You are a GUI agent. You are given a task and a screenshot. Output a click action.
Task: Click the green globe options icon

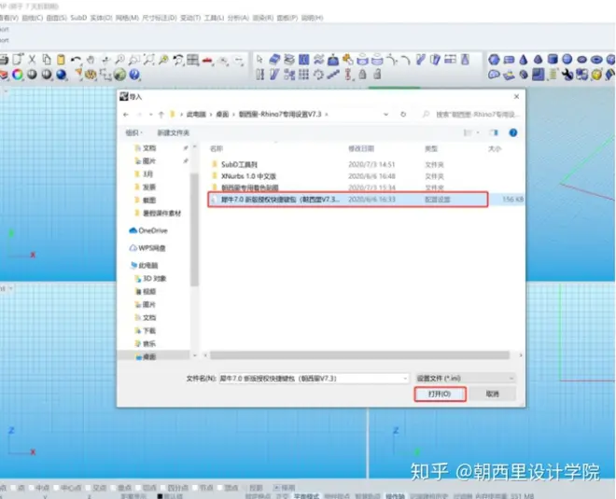[x=119, y=75]
